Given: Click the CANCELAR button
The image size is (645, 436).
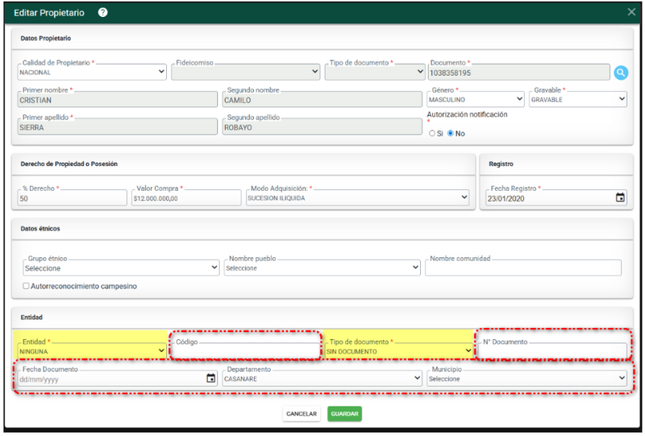Looking at the screenshot, I should tap(302, 413).
